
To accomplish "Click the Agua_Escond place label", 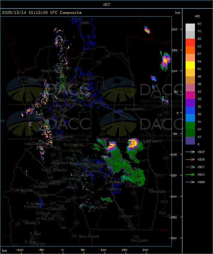I will click(89, 236).
